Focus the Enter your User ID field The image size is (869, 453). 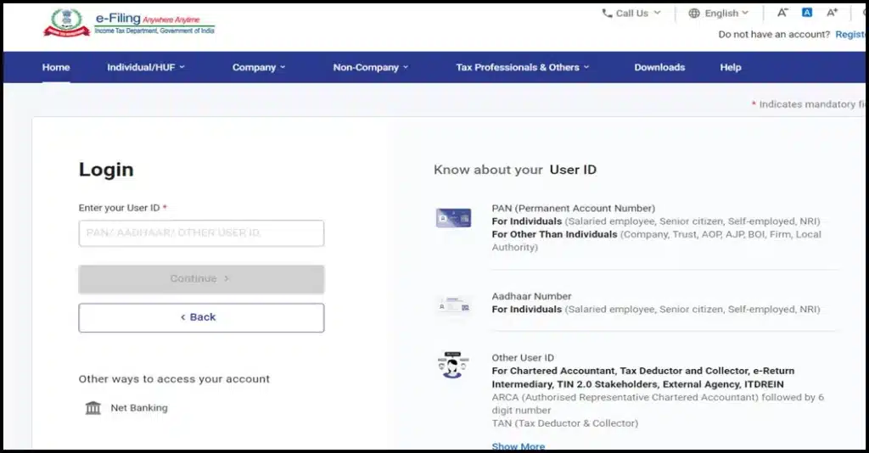click(x=201, y=233)
